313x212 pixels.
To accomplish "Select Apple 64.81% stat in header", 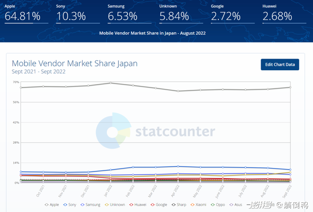I will [x=26, y=14].
